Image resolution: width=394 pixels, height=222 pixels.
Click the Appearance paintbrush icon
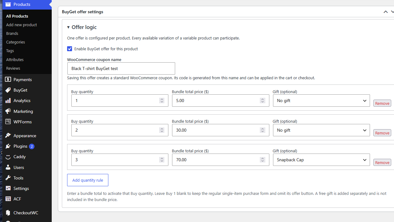click(8, 136)
